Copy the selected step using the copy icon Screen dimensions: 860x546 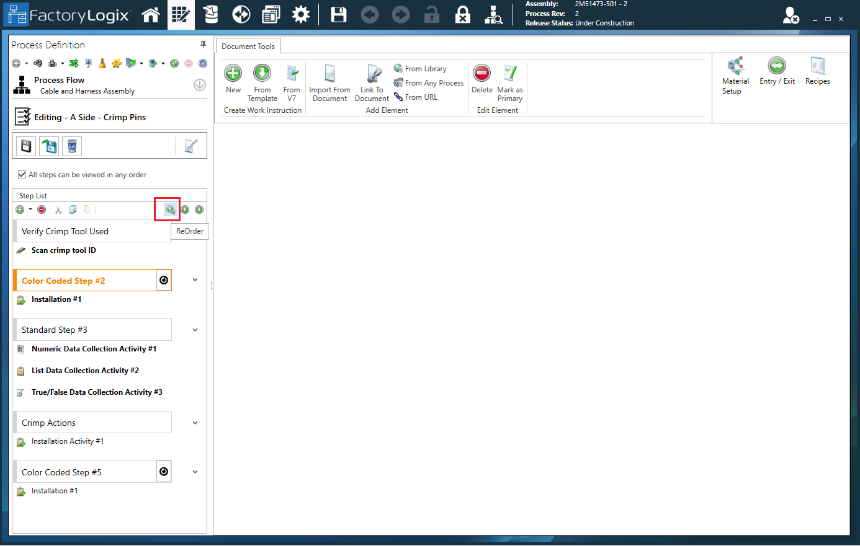(73, 209)
